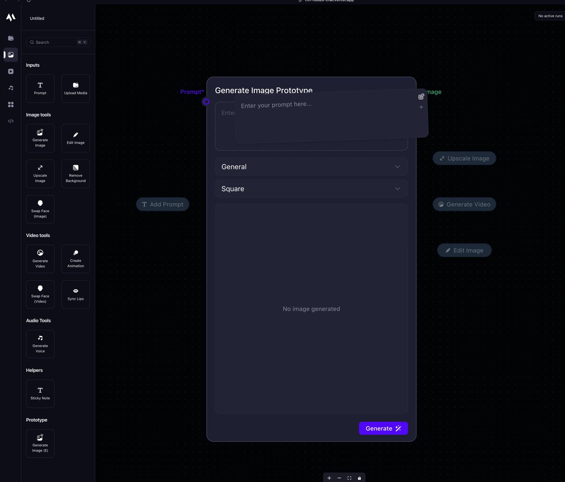565x482 pixels.
Task: Click the Inputs section heading
Action: (33, 65)
